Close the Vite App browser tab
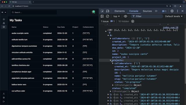 (30, 2)
